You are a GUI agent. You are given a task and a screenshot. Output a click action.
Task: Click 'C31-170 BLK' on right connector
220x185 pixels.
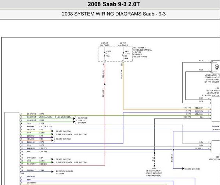[x=194, y=117]
